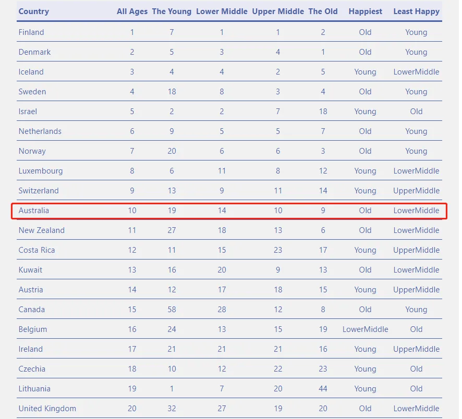The height and width of the screenshot is (419, 462).
Task: Click the Luxembourg country name
Action: coord(41,171)
